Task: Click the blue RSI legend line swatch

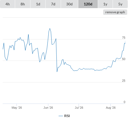Action: 61,116
